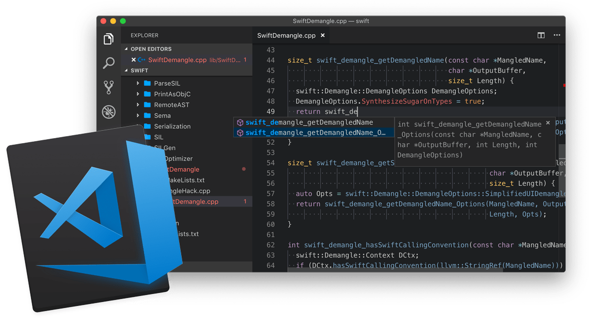Pick swift_demangle_getDemangledName suggestion
This screenshot has width=589, height=321.
pos(314,122)
